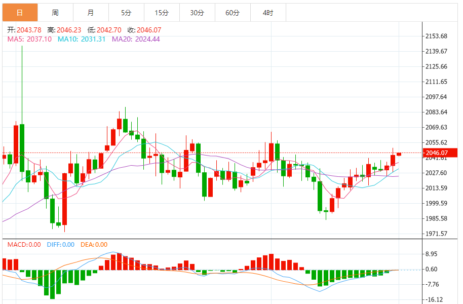Click the MACD:0.00 indicator label

coord(24,245)
